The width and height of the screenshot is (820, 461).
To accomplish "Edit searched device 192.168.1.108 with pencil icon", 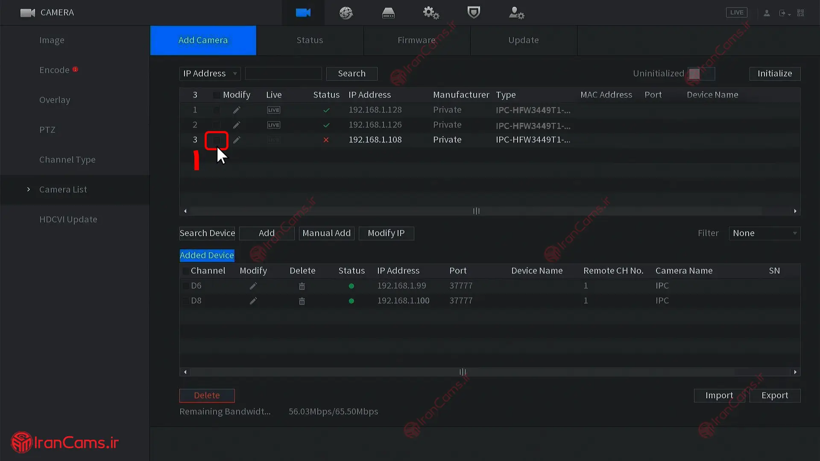I will [237, 140].
